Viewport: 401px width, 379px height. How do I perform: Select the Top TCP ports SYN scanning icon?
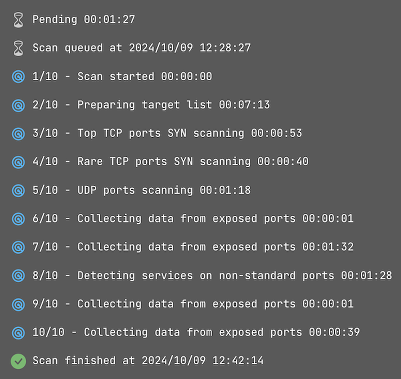pos(18,133)
